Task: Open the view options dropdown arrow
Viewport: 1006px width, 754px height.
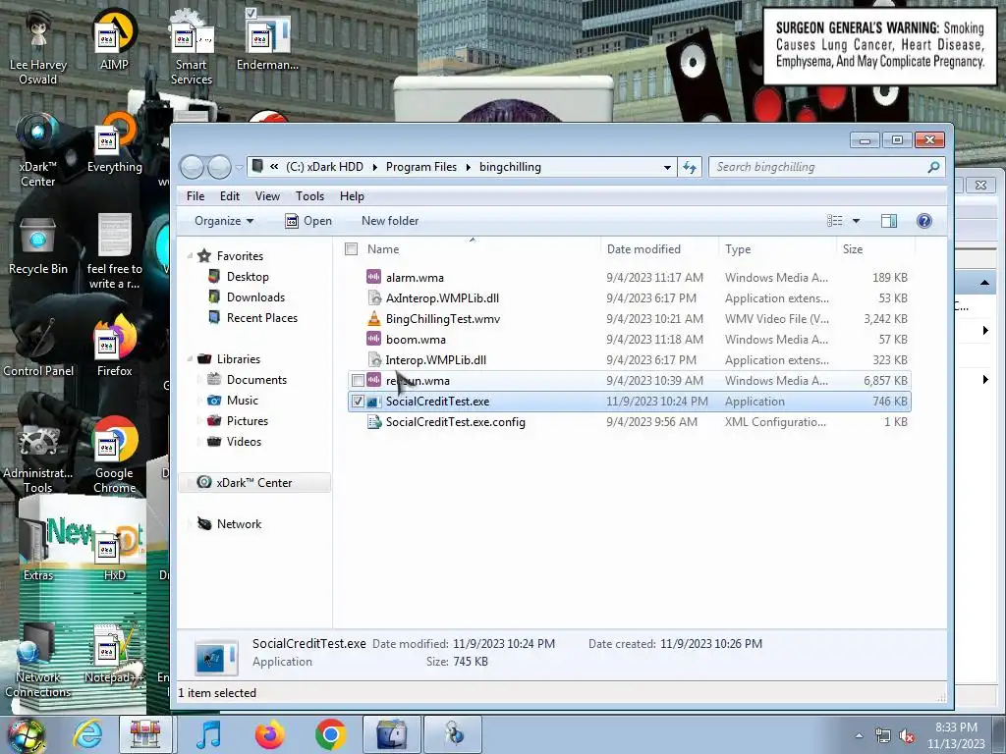Action: [x=856, y=221]
